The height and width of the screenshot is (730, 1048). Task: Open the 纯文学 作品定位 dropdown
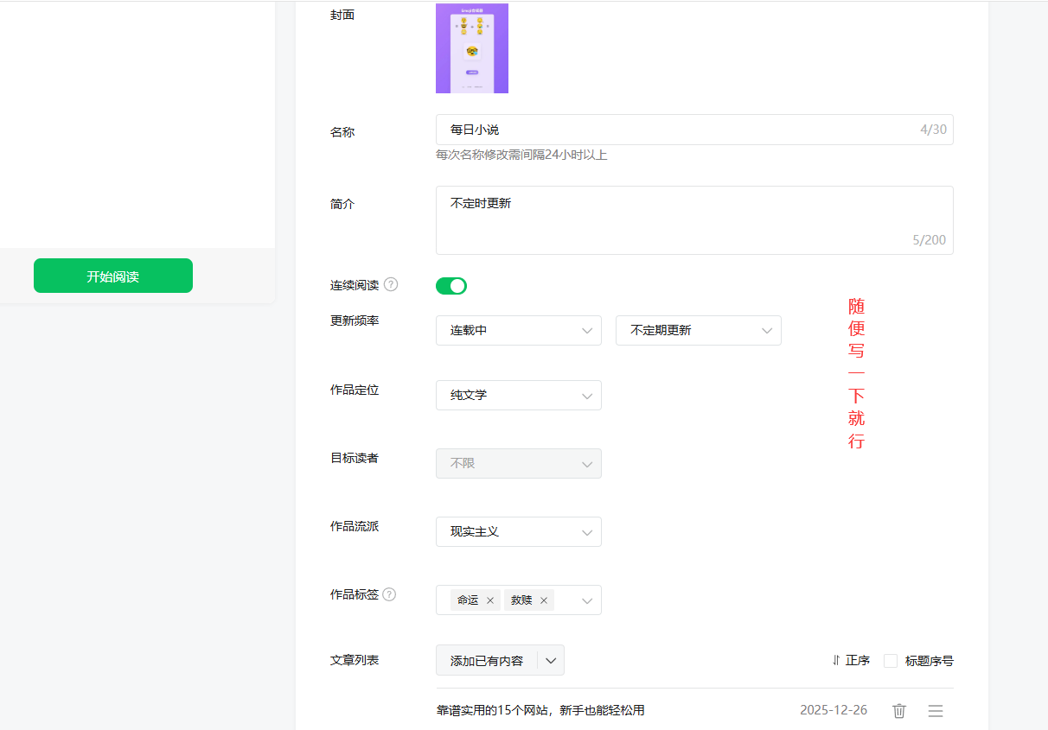518,395
